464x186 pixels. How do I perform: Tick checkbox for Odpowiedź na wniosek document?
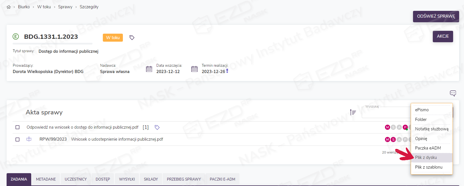pos(17,127)
